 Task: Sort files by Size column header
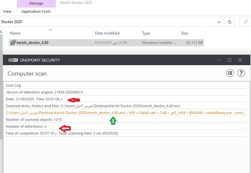click(x=184, y=33)
